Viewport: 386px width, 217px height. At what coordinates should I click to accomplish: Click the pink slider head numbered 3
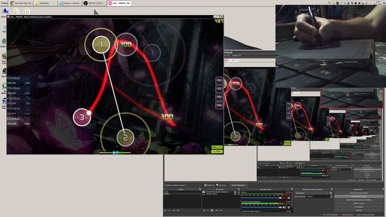tap(82, 117)
